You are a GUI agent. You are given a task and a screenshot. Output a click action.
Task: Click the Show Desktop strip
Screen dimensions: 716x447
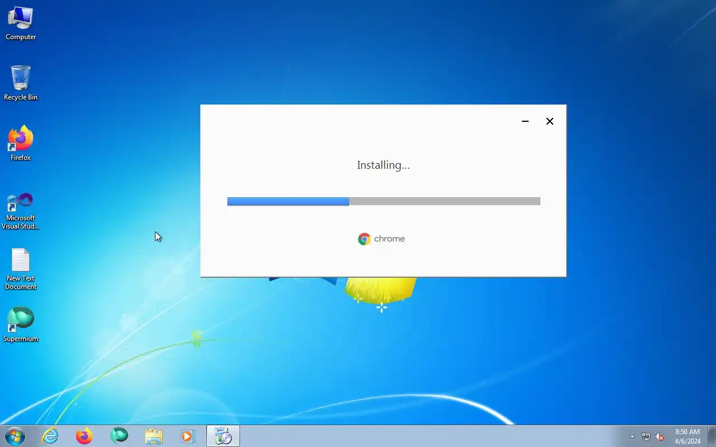[712, 436]
